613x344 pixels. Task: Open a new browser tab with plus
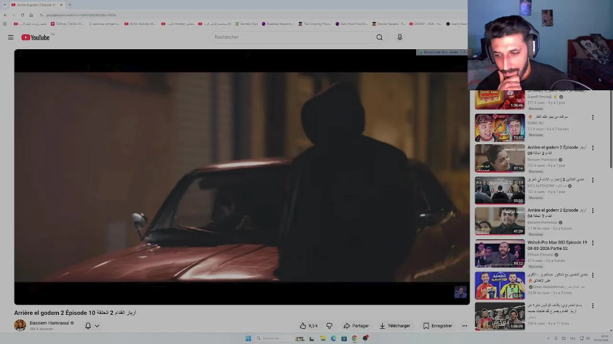tap(70, 5)
